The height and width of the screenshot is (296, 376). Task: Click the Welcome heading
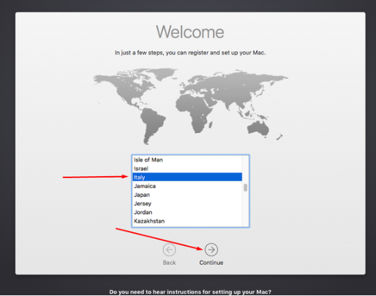click(190, 32)
